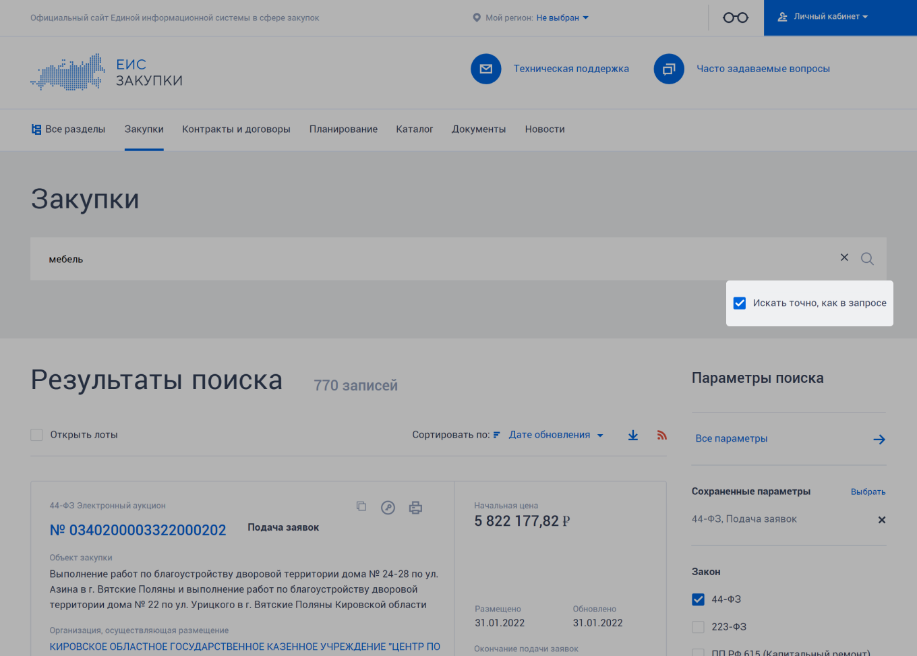Open Часто задаваемые вопросы link
The image size is (917, 656).
763,69
